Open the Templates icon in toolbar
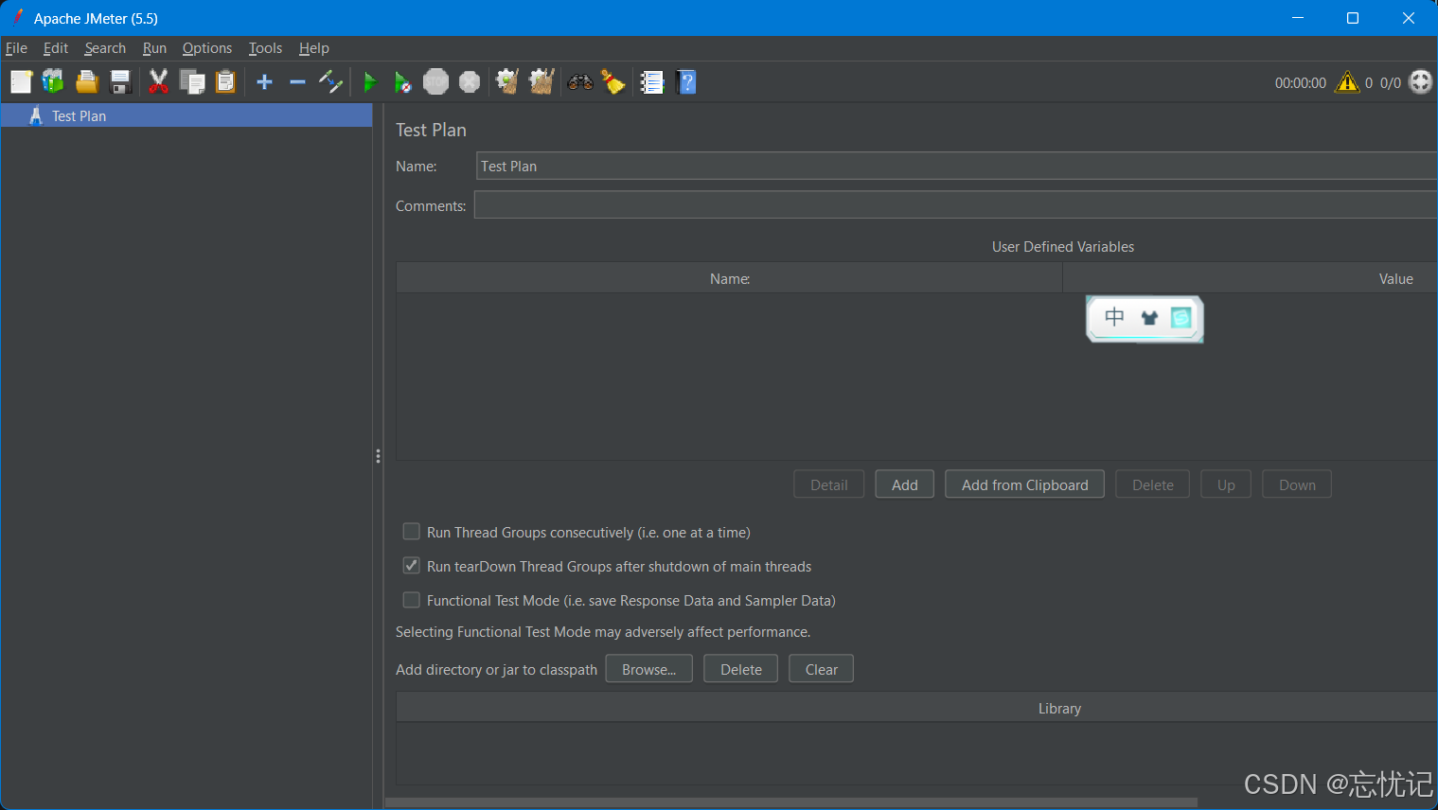This screenshot has height=810, width=1438. [53, 82]
